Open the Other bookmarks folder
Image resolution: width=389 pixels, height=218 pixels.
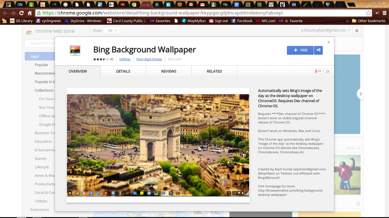click(369, 21)
